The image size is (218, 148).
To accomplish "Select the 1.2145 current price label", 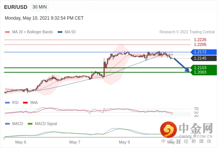I will (x=204, y=58).
